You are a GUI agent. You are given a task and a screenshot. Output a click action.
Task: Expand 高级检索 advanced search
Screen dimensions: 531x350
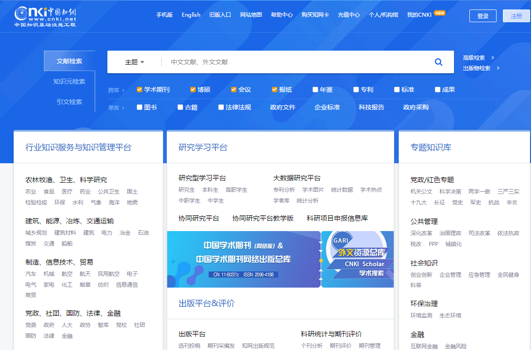[x=478, y=58]
